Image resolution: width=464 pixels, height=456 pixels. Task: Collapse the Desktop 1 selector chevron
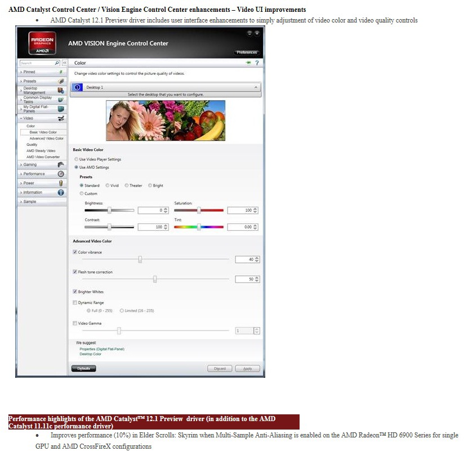click(256, 87)
